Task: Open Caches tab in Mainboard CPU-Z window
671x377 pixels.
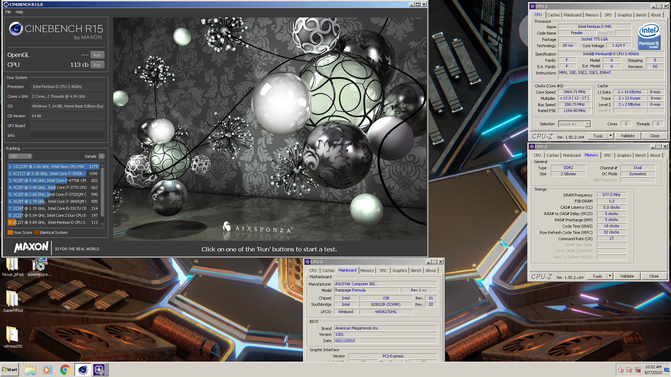Action: (x=328, y=271)
